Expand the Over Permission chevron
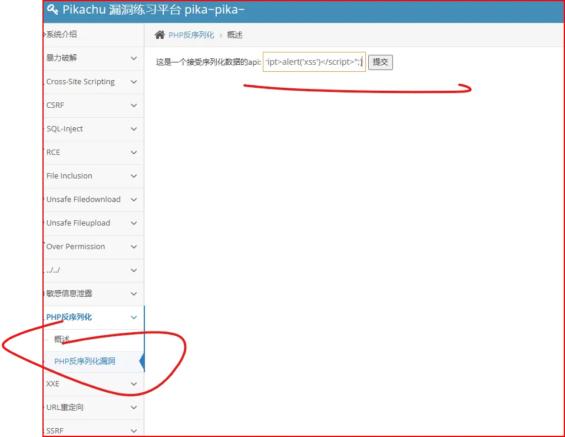The height and width of the screenshot is (437, 565). coord(134,247)
